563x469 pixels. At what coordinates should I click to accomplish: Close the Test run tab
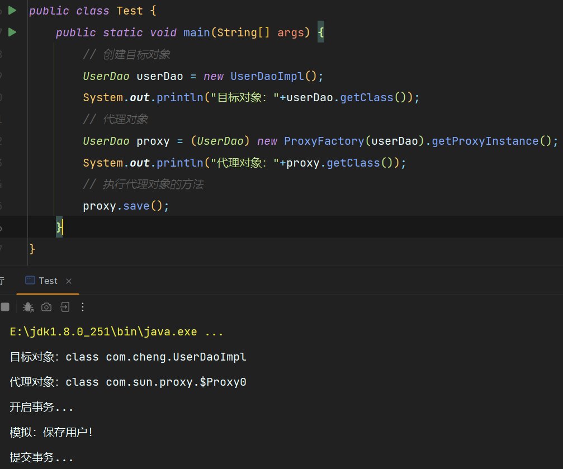[69, 281]
